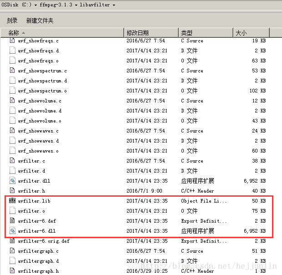Click the avf_showvolume.o file icon

(x=12, y=121)
